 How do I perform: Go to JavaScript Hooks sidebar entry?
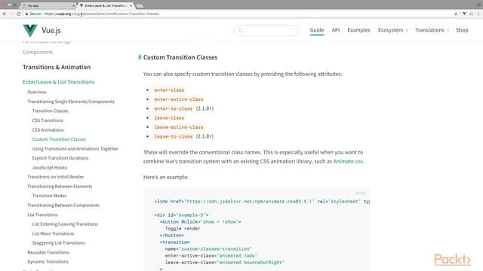tap(49, 167)
